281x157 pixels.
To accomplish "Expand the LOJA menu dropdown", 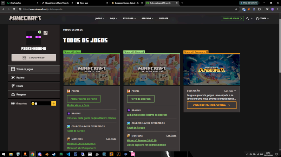I will (x=114, y=19).
